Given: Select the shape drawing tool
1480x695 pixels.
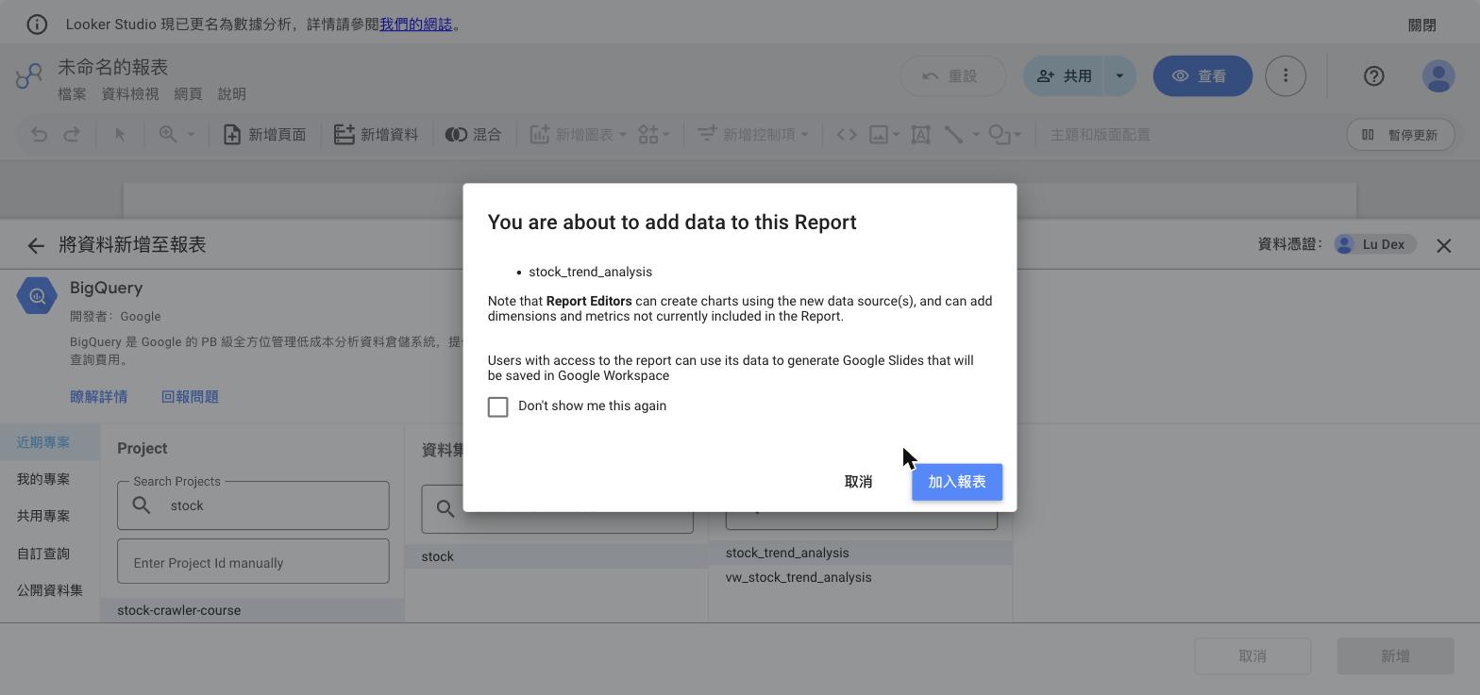Looking at the screenshot, I should [x=999, y=135].
